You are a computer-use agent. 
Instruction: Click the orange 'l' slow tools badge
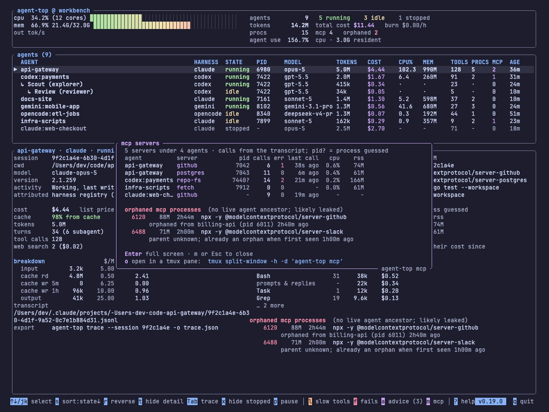pos(310,401)
